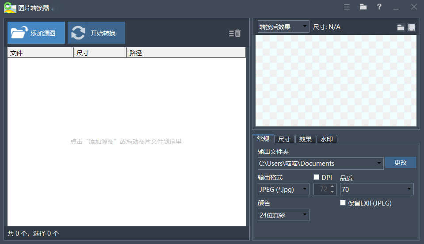Click the open folder icon above preview
This screenshot has width=424, height=244.
pos(401,27)
